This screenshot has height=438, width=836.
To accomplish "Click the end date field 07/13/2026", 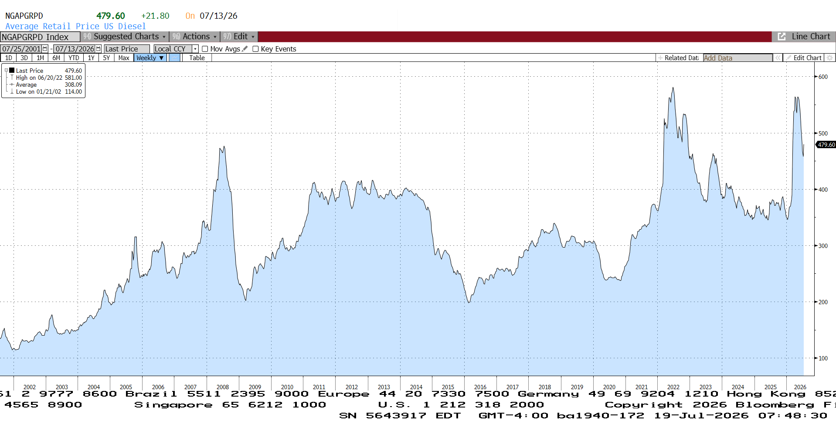I will coord(75,49).
